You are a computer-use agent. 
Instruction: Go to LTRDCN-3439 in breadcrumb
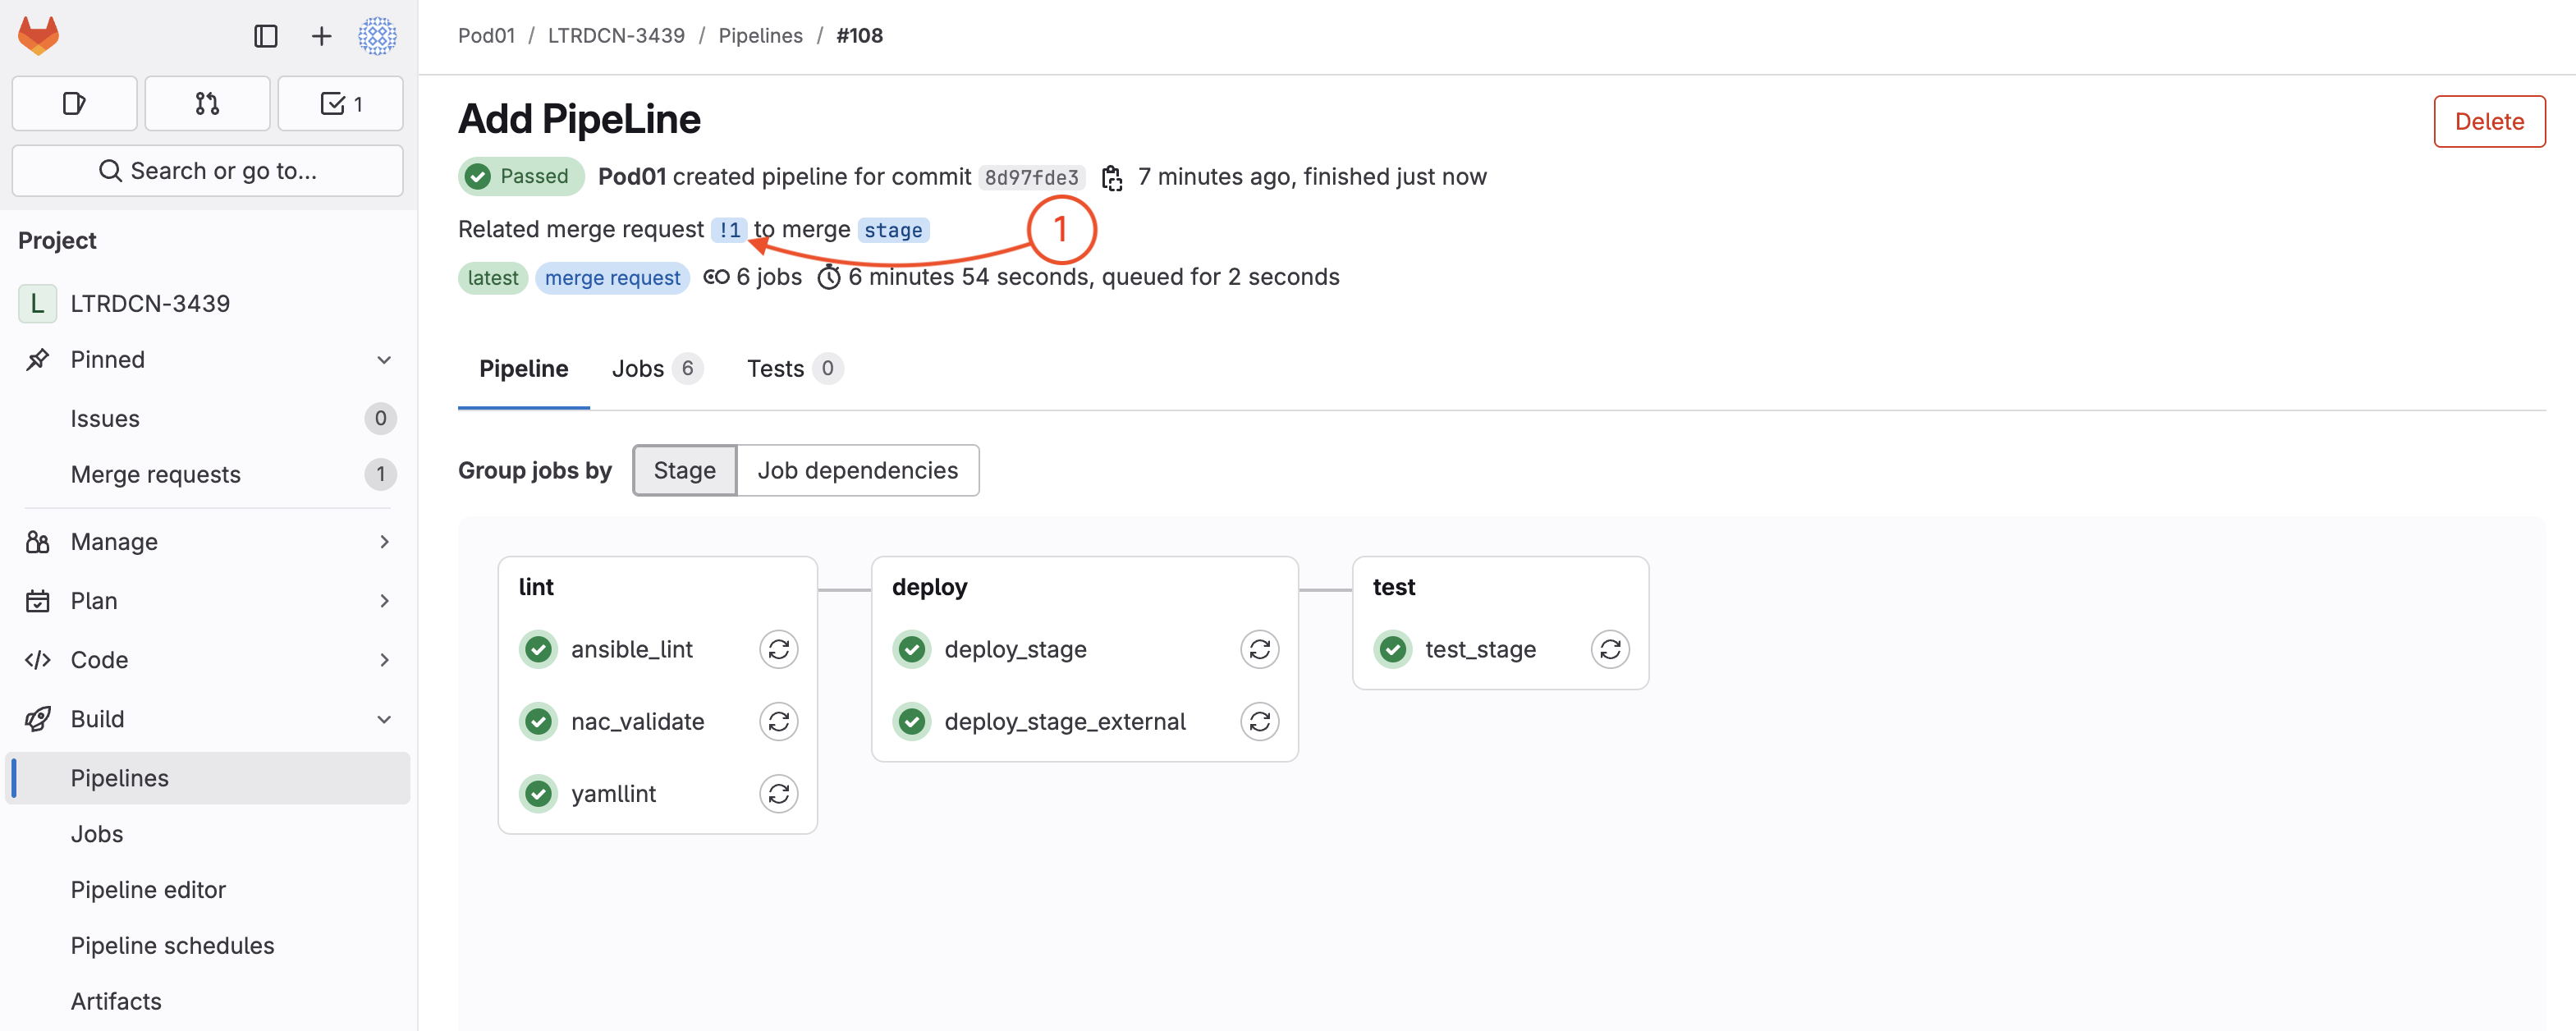pos(616,36)
